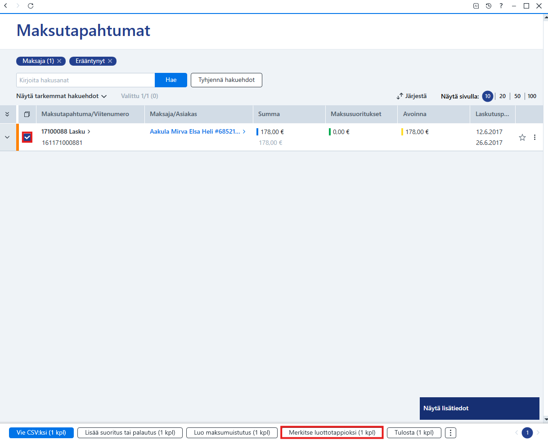This screenshot has height=440, width=548.
Task: Open the history clock icon
Action: point(489,6)
